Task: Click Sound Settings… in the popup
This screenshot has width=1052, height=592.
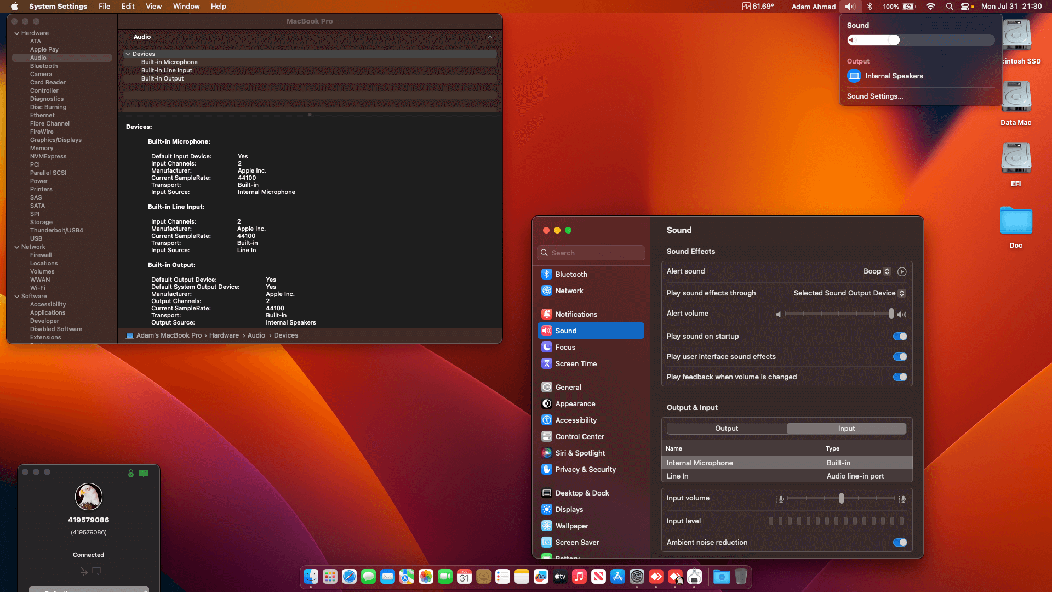Action: click(x=874, y=96)
